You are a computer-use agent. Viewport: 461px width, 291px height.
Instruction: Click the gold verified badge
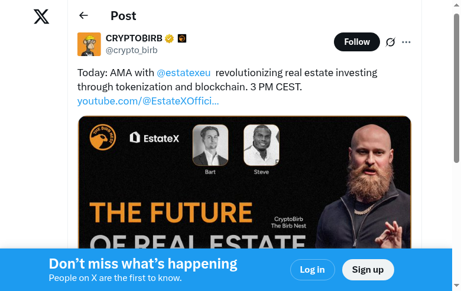pyautogui.click(x=170, y=39)
